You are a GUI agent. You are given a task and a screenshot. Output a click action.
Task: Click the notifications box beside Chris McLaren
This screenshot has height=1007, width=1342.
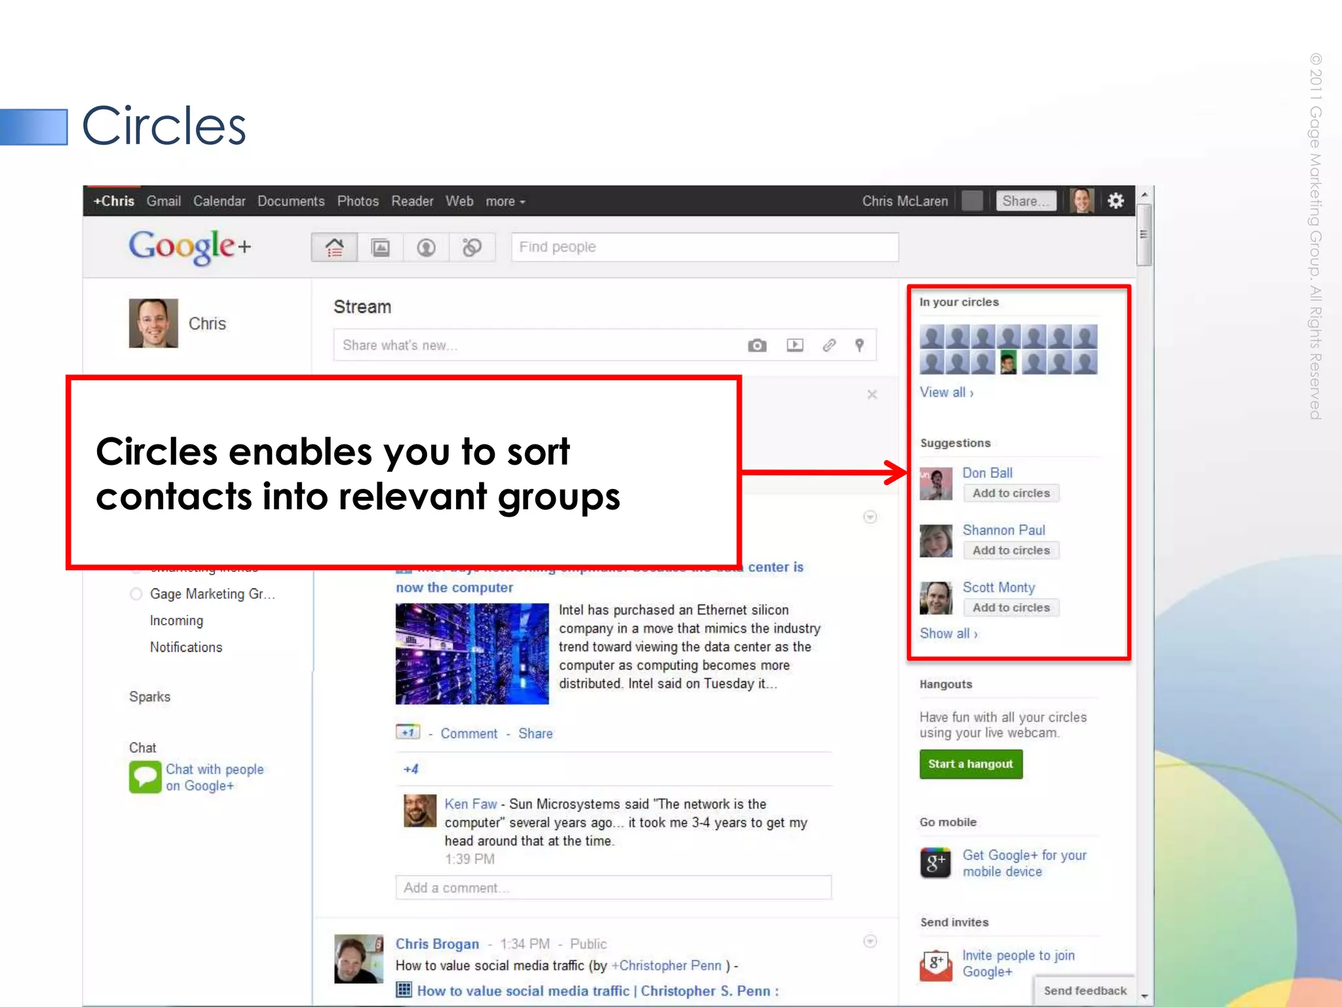click(972, 201)
